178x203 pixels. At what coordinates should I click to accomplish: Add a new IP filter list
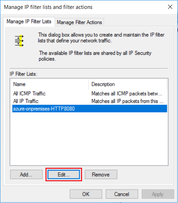pos(26,175)
